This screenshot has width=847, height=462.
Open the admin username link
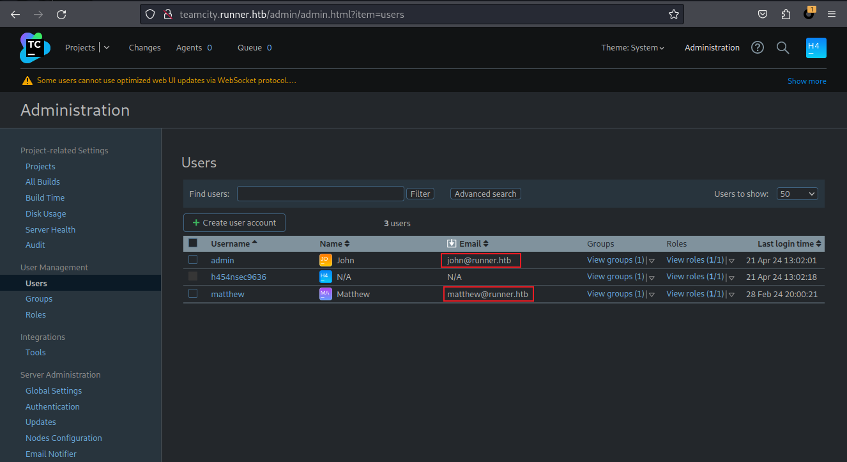[222, 260]
